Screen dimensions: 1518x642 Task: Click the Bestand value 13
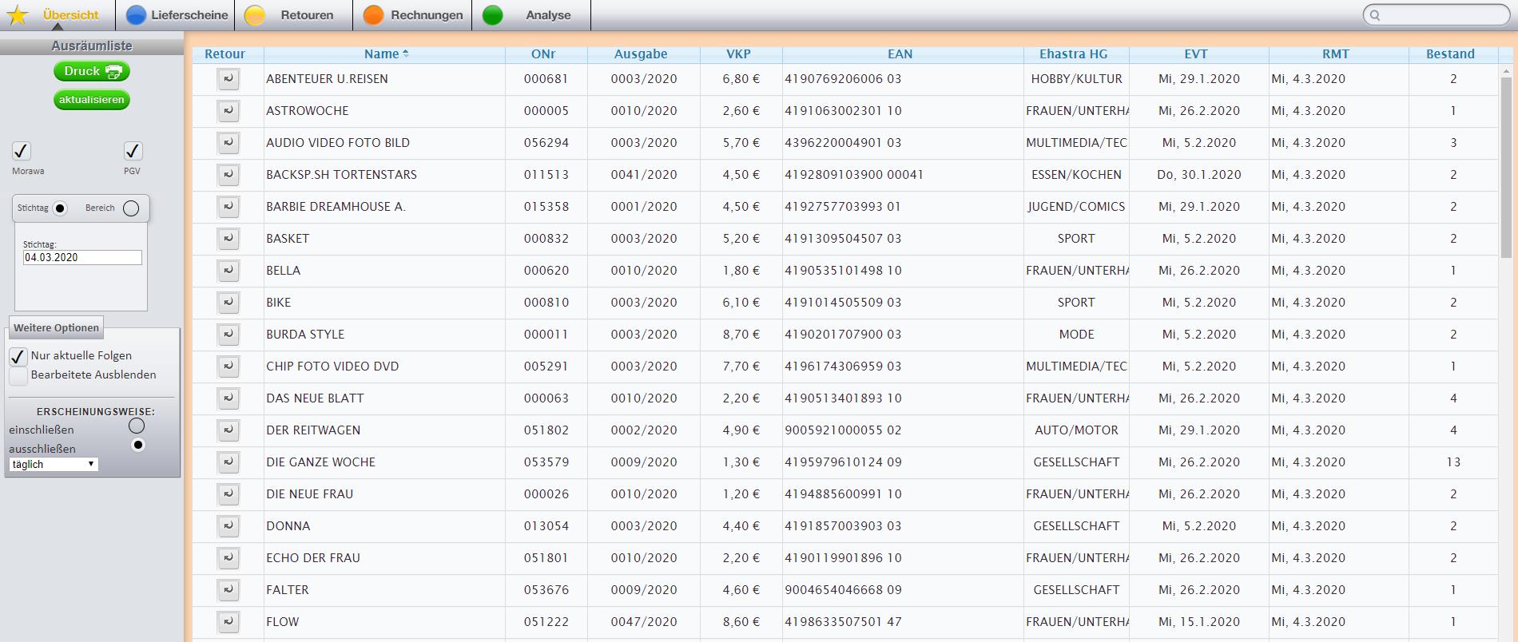click(1453, 462)
